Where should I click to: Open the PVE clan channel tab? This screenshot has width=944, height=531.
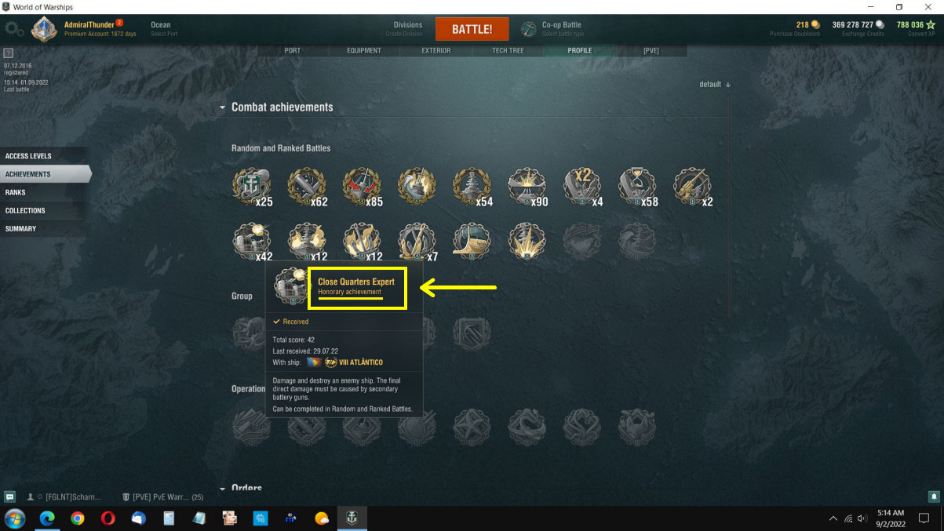pyautogui.click(x=164, y=497)
